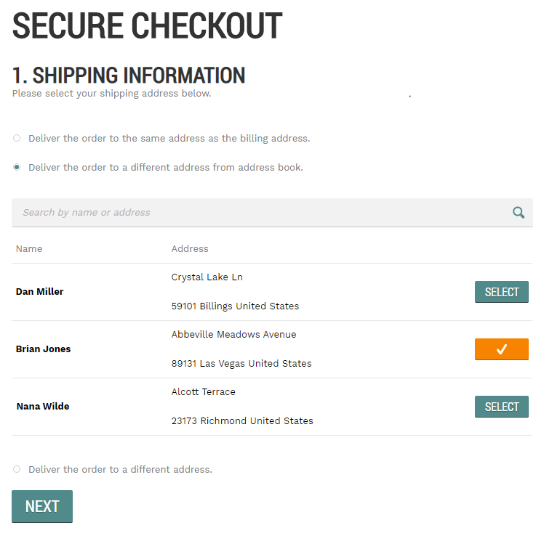
Task: Click the Abbeville Meadows Avenue address line
Action: [234, 335]
